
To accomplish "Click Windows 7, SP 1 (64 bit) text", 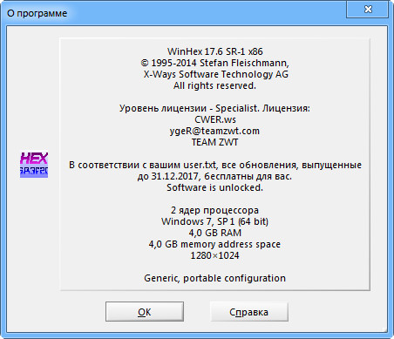I will 214,221.
